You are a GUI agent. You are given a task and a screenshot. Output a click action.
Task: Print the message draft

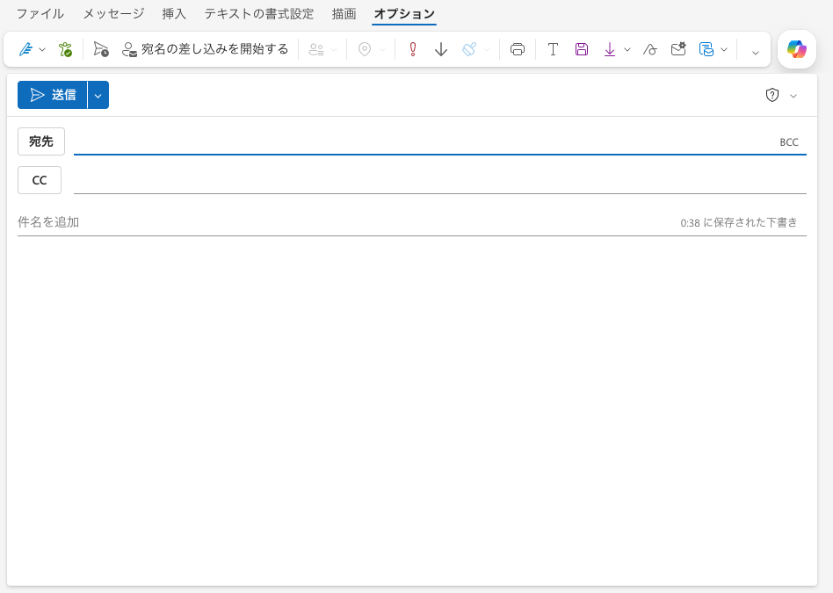(518, 49)
